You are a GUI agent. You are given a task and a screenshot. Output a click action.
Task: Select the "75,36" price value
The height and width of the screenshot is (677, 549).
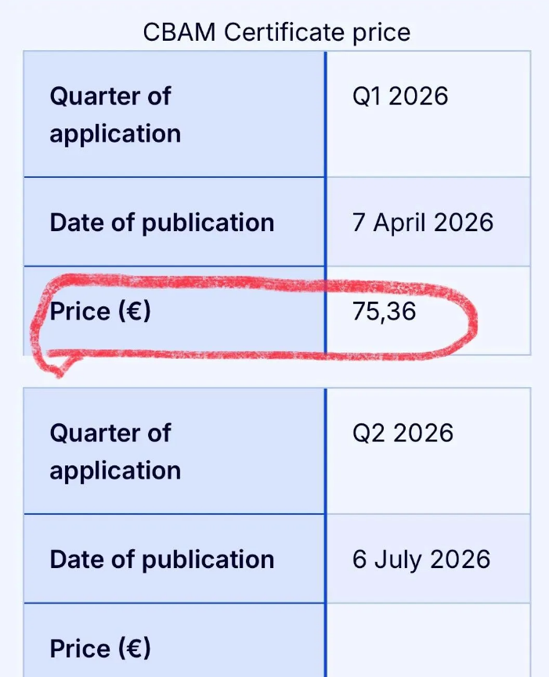point(385,312)
